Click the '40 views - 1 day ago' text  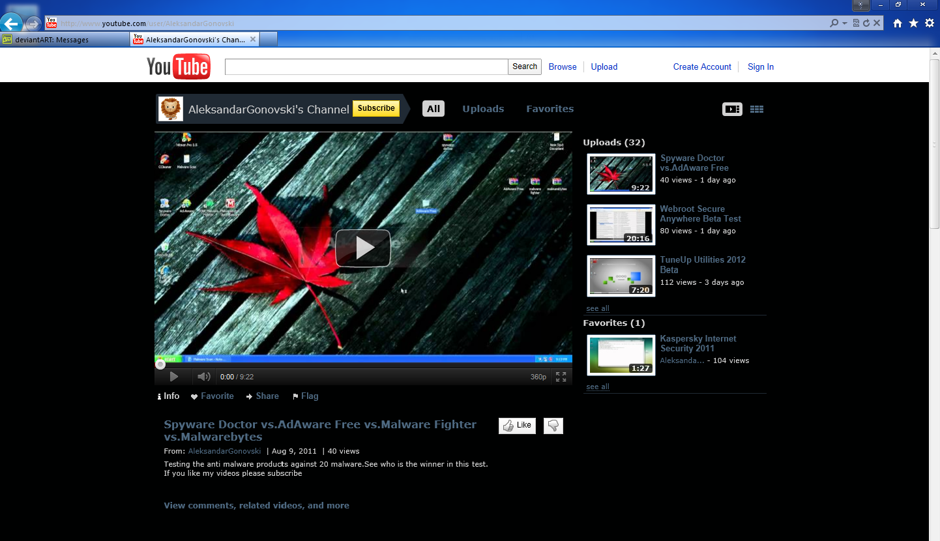[698, 180]
